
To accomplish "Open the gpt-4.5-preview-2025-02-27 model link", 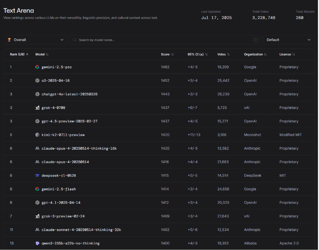I will [x=69, y=121].
